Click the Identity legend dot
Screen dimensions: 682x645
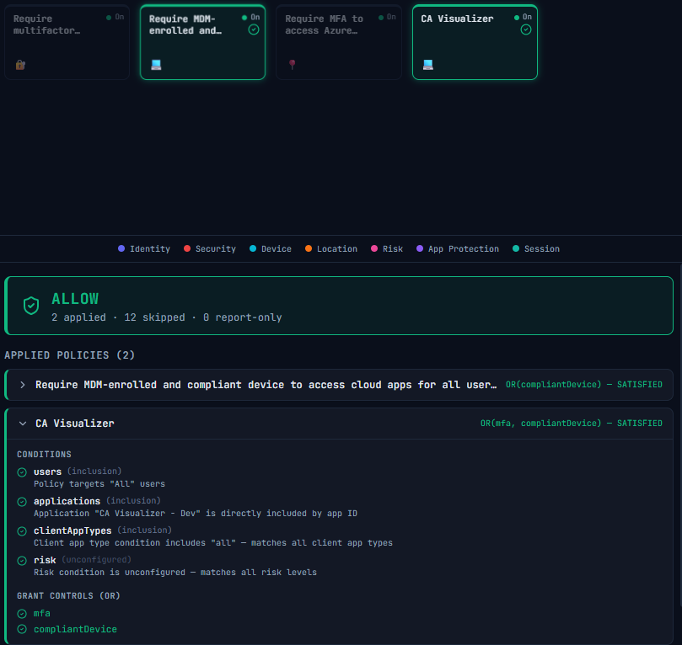121,248
